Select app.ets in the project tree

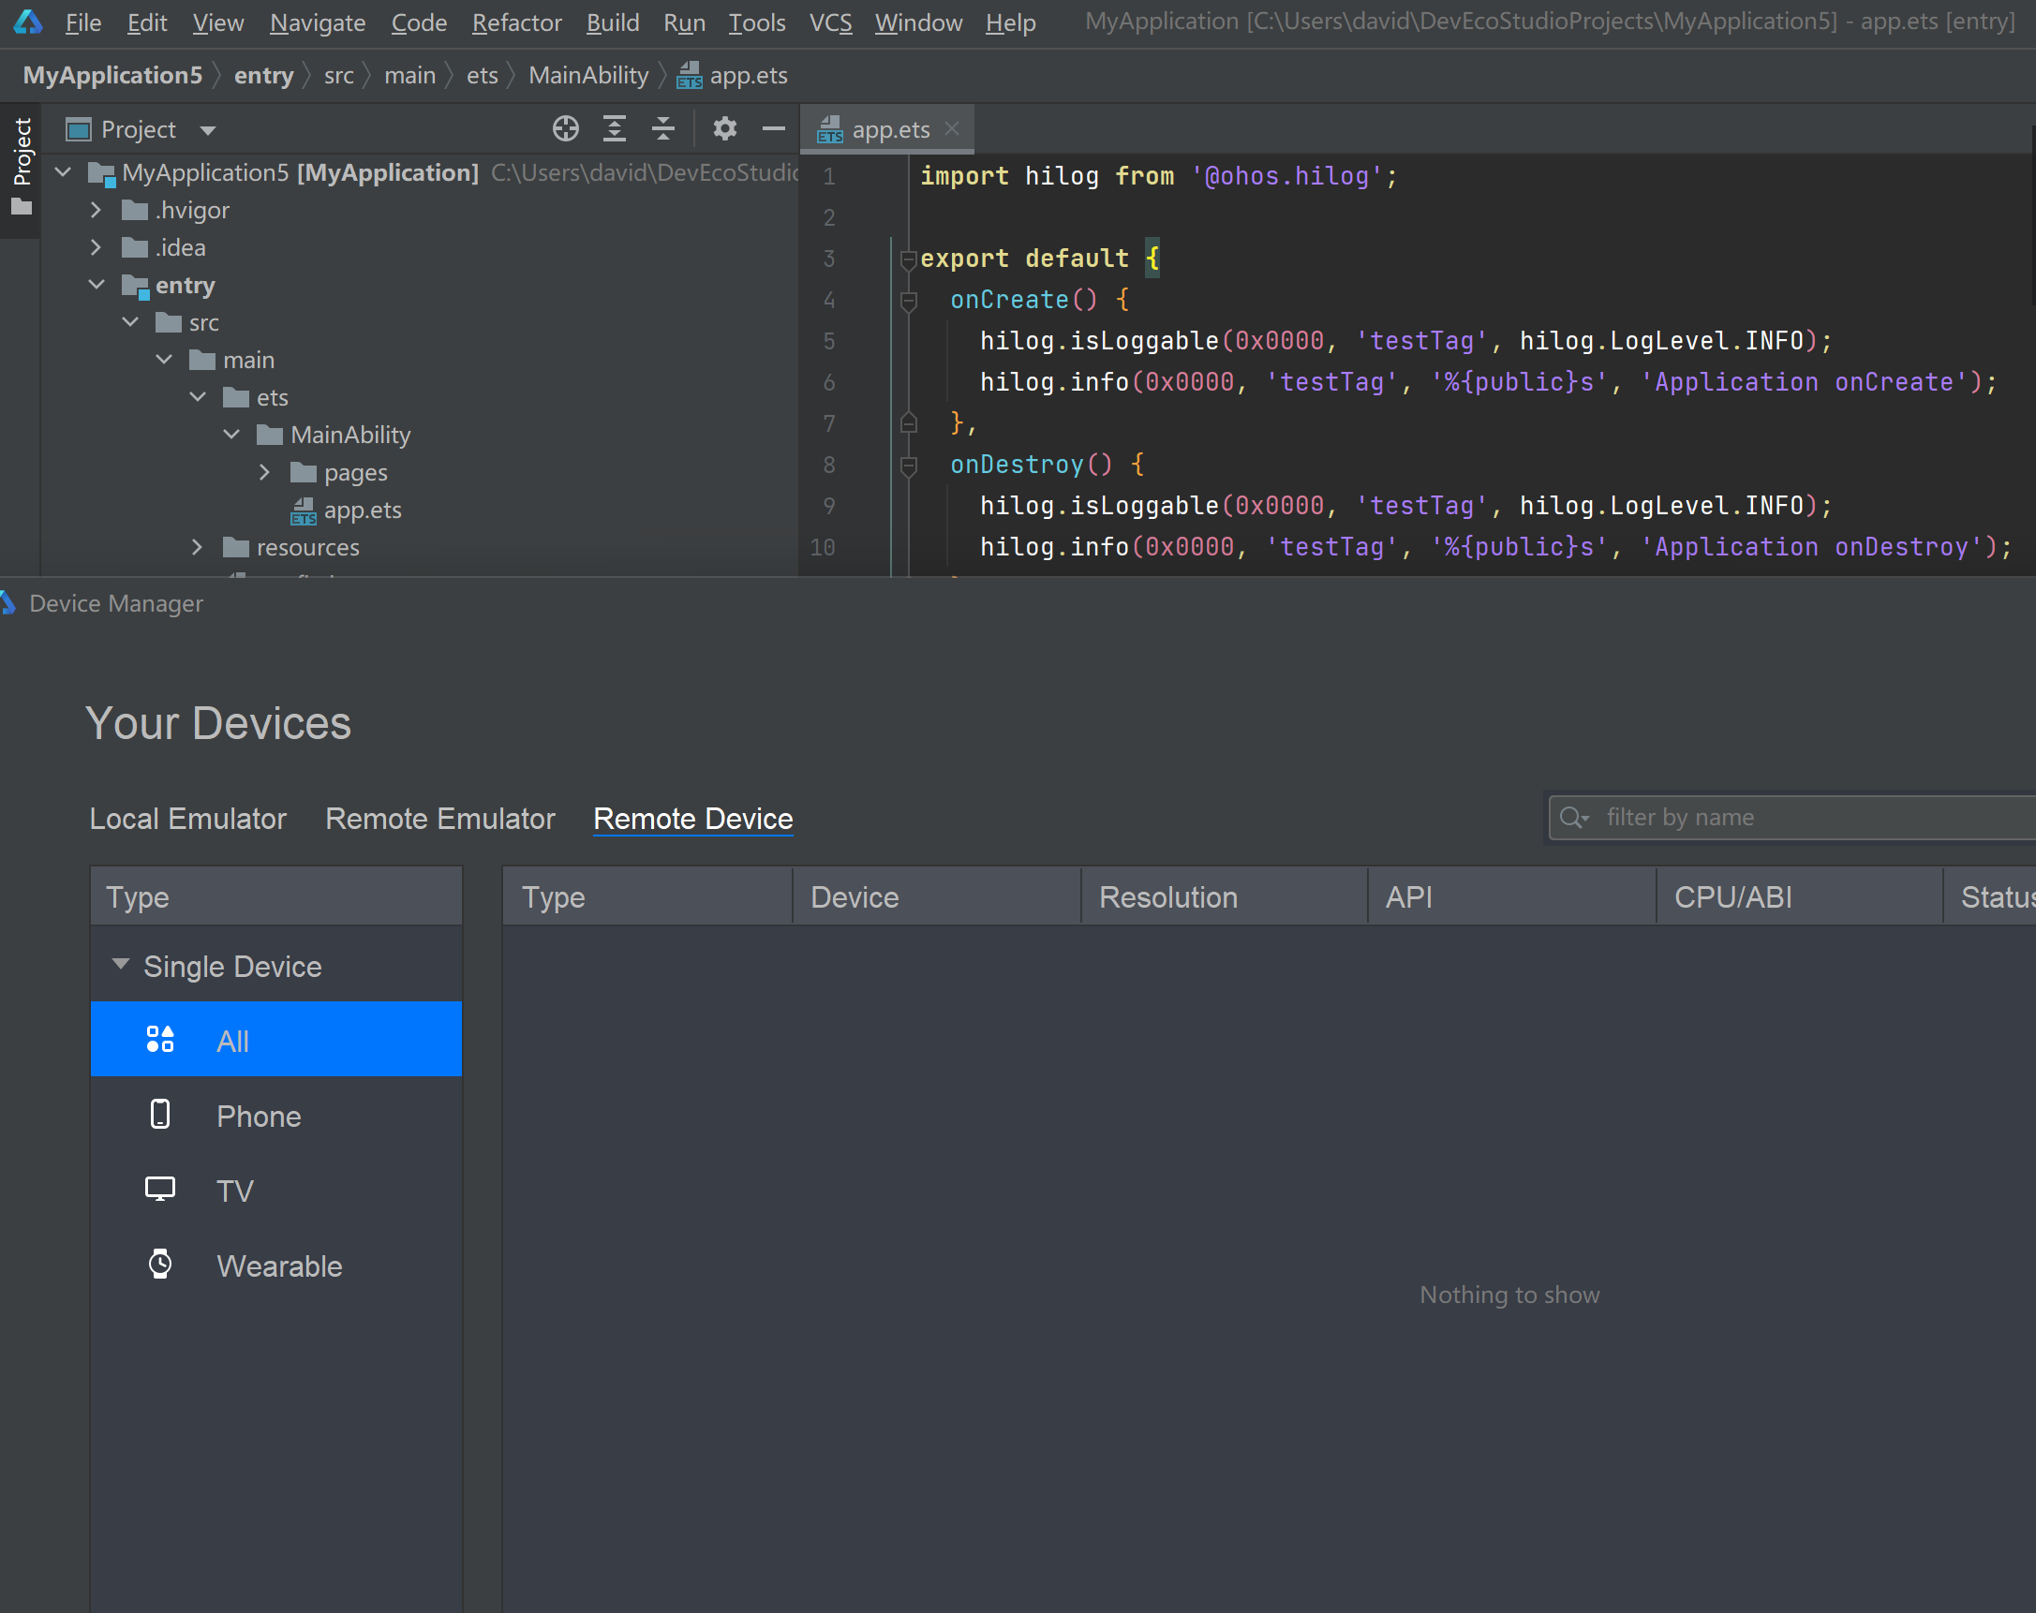coord(363,510)
